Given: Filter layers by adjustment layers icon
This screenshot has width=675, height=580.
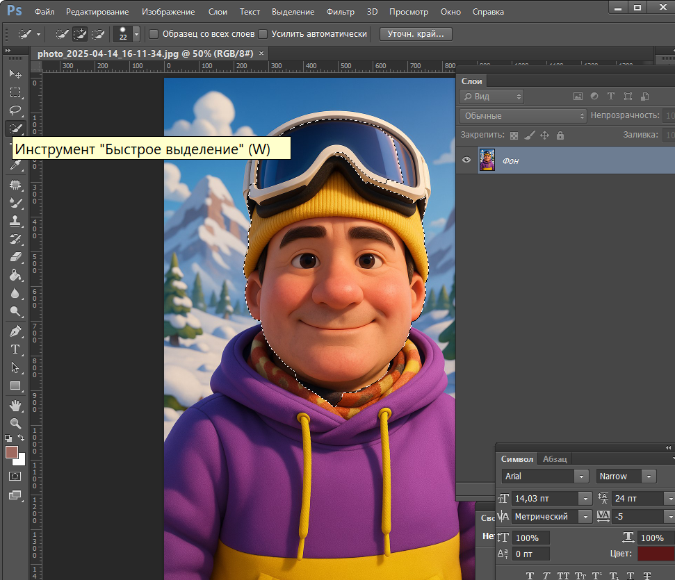Looking at the screenshot, I should (594, 97).
